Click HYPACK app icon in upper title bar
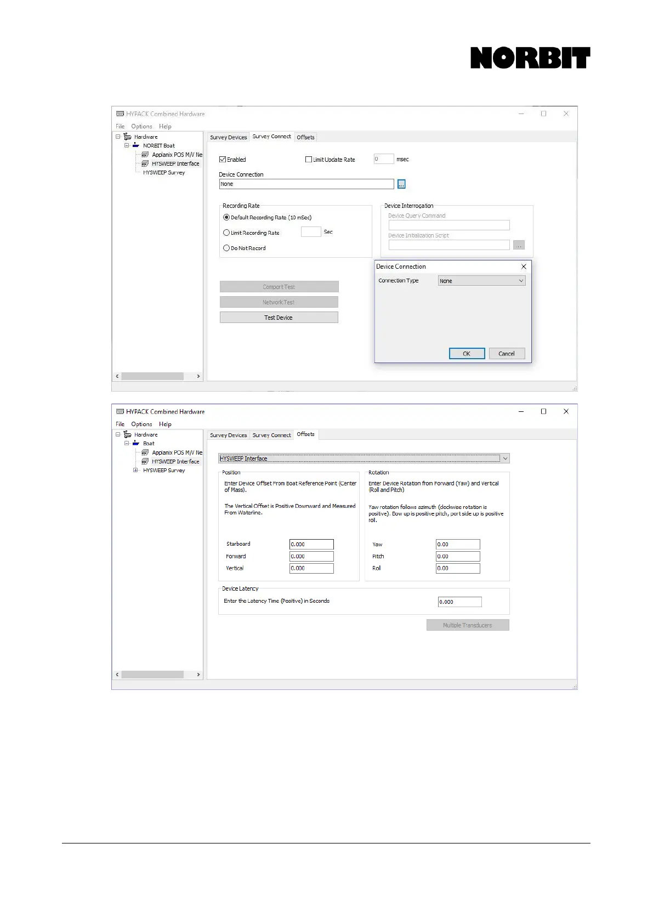This screenshot has width=653, height=923. [x=120, y=114]
